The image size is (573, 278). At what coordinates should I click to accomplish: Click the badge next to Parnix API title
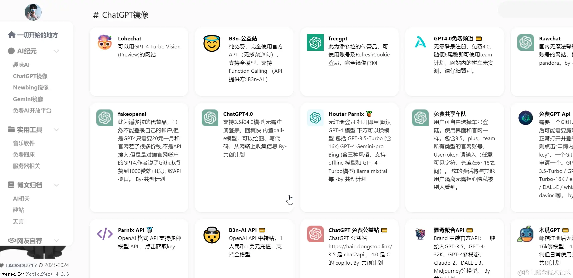coord(150,230)
